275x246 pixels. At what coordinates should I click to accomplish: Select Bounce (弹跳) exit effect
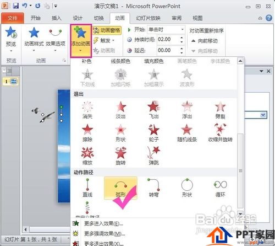(x=153, y=156)
